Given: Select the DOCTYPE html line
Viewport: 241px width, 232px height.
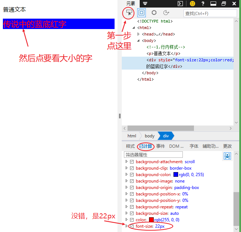Looking at the screenshot, I should [155, 21].
